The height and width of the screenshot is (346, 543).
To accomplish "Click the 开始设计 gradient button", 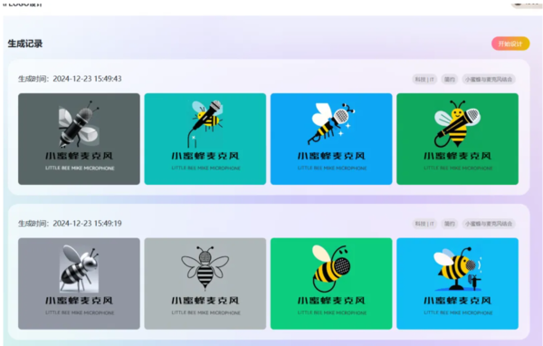I will [510, 43].
